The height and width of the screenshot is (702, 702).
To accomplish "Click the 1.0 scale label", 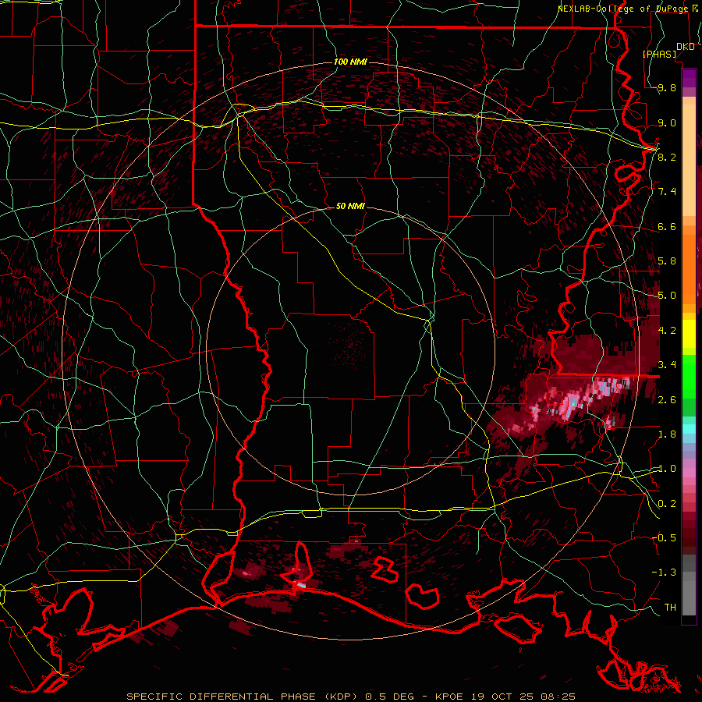I will [667, 469].
